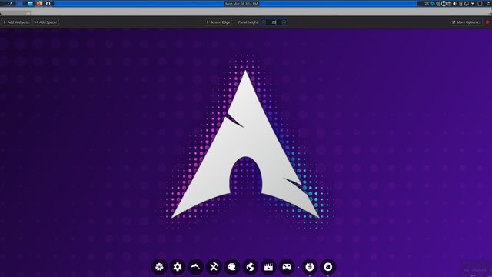Open the development tools hammer icon

(x=214, y=267)
